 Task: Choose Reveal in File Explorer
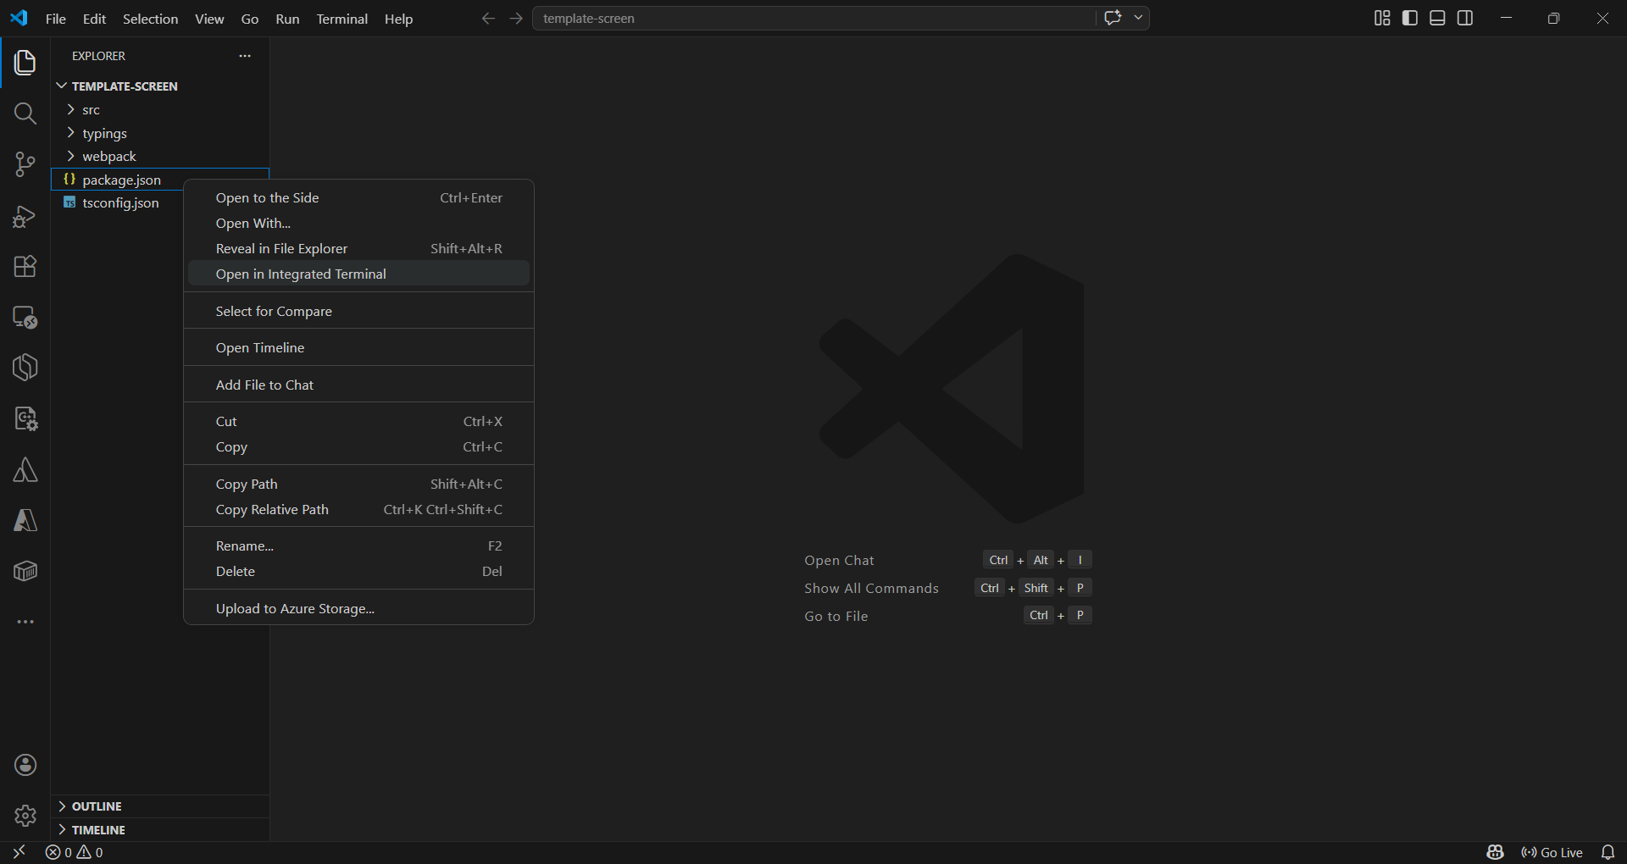pyautogui.click(x=358, y=248)
